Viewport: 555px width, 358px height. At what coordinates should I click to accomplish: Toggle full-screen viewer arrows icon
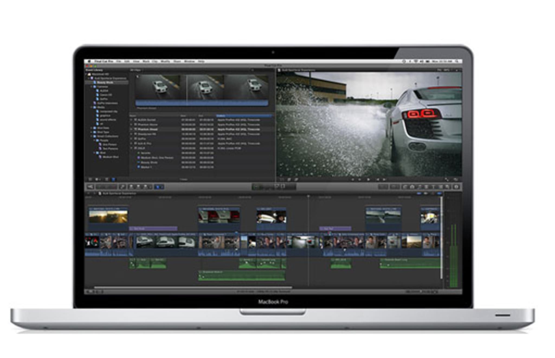click(446, 179)
